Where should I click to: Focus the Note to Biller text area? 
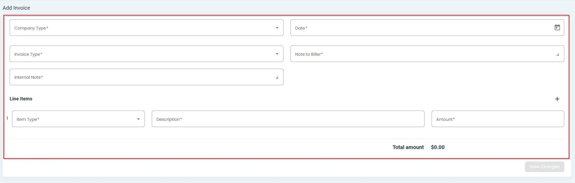pos(419,54)
